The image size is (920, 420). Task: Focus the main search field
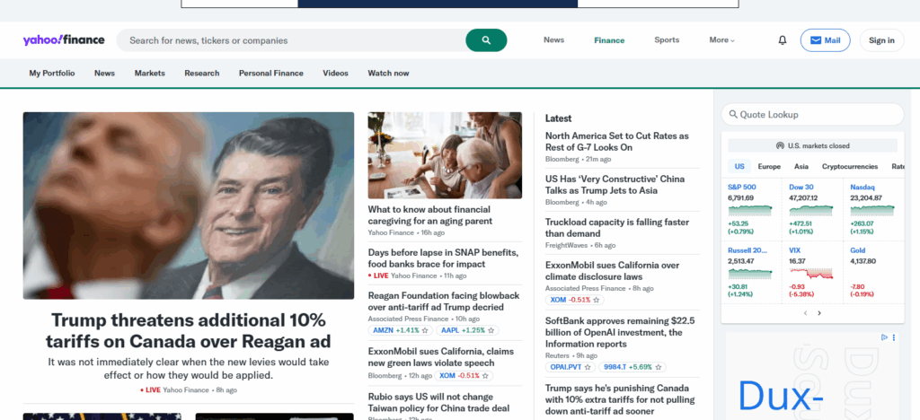point(290,40)
